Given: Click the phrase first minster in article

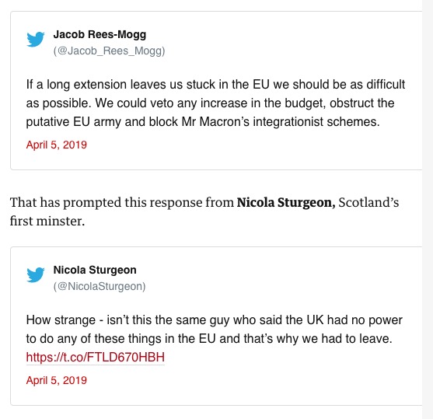Looking at the screenshot, I should (x=47, y=221).
